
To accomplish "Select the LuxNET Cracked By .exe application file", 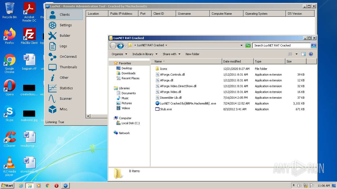I will [186, 103].
